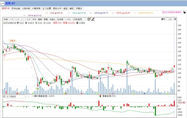Click the magnifier search icon beside the stock name
This screenshot has width=187, height=118.
click(x=1, y=4)
